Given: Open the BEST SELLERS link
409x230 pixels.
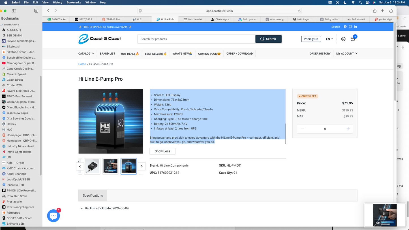Looking at the screenshot, I should 156,53.
